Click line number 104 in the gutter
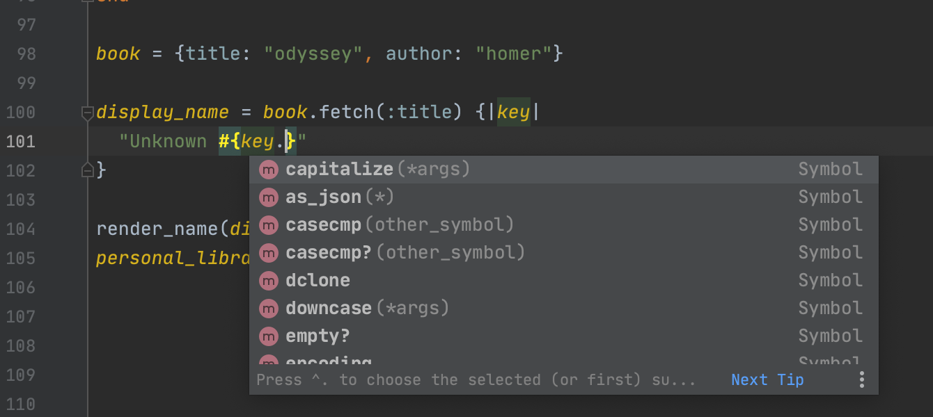Screen dimensions: 933x417 pos(21,229)
